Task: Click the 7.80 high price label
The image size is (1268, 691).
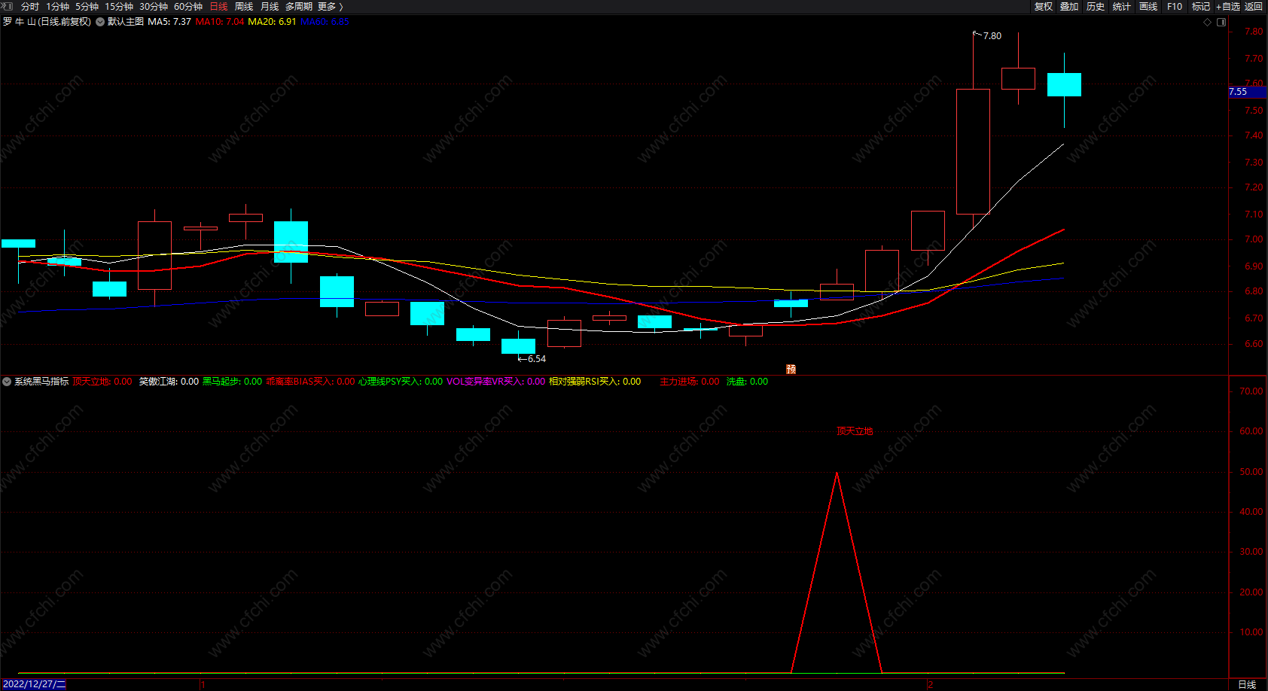Action: point(992,35)
